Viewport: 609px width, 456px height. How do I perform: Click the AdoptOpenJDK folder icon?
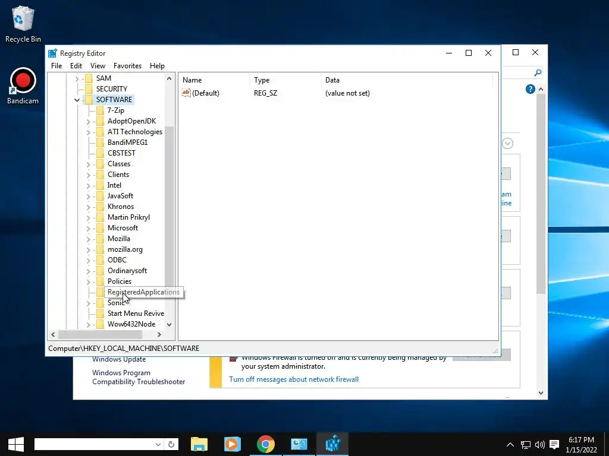(x=100, y=121)
